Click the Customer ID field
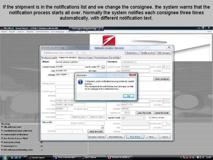The image size is (213, 160). point(126,113)
